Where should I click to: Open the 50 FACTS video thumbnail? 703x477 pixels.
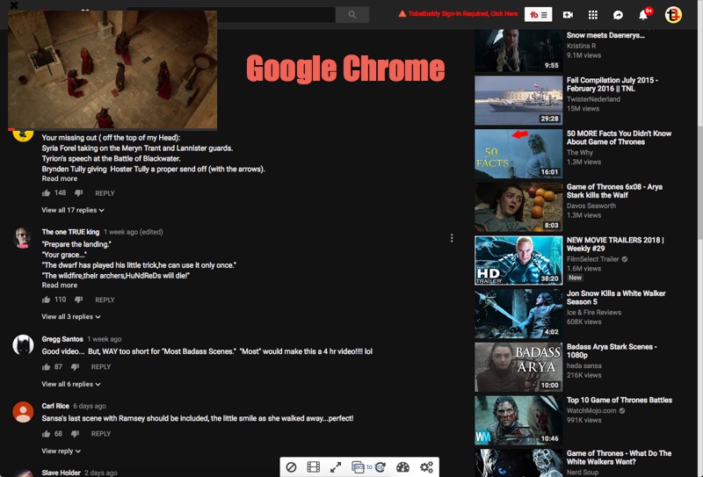[518, 154]
